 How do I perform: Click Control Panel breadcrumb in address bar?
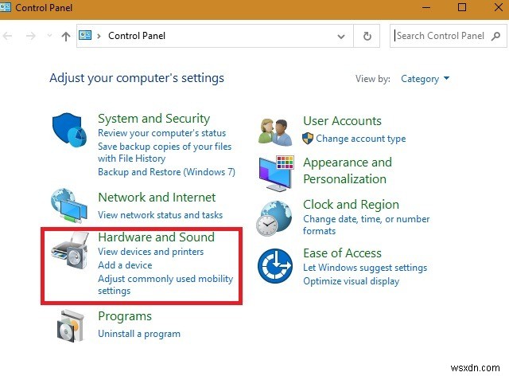point(137,36)
